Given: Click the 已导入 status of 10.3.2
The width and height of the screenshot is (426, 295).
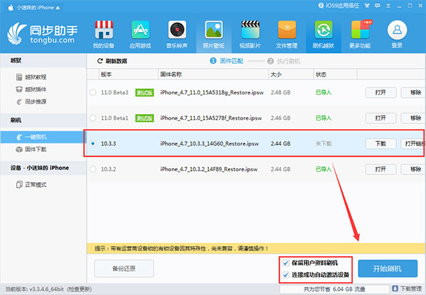Looking at the screenshot, I should coord(324,169).
